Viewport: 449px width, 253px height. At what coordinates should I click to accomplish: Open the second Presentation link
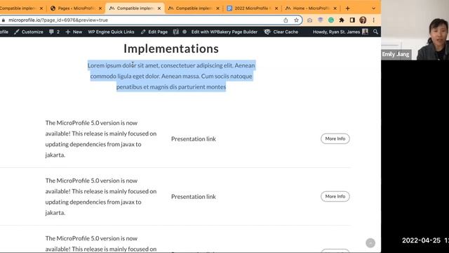pos(194,197)
